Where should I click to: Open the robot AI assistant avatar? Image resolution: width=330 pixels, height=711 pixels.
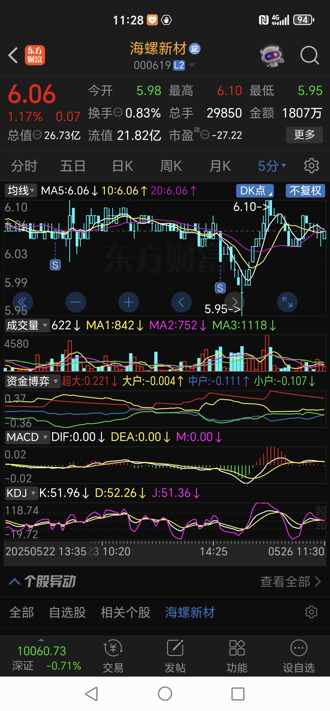271,55
